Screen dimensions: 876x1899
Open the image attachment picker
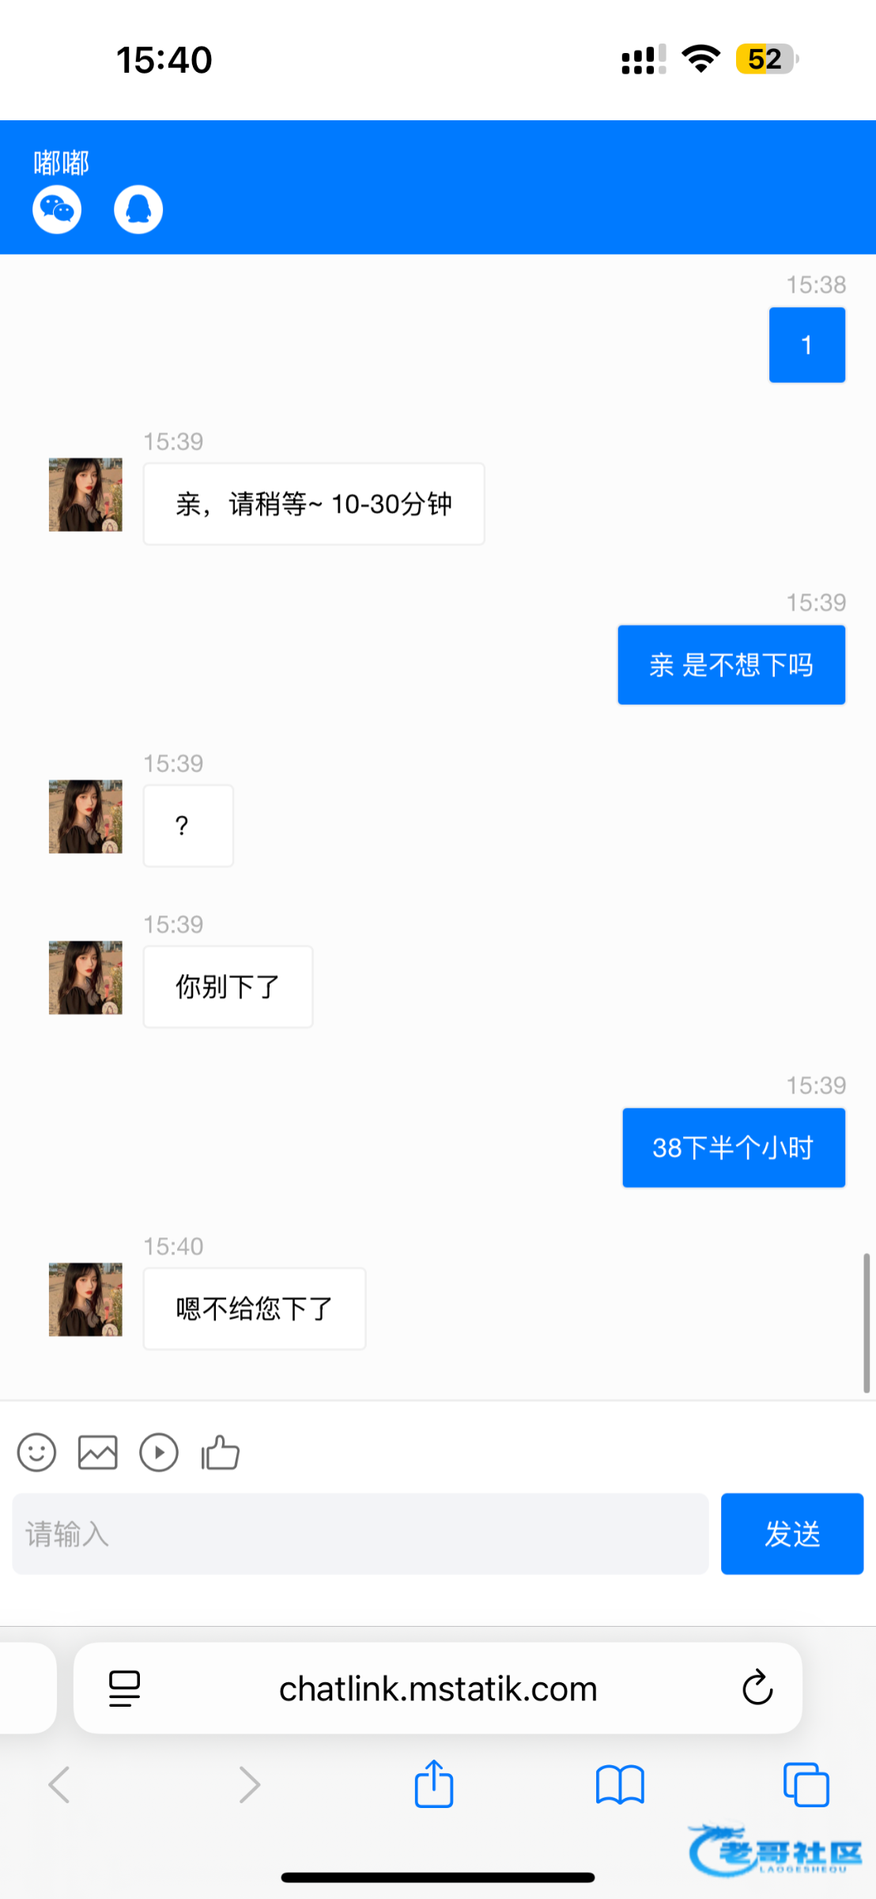(98, 1453)
